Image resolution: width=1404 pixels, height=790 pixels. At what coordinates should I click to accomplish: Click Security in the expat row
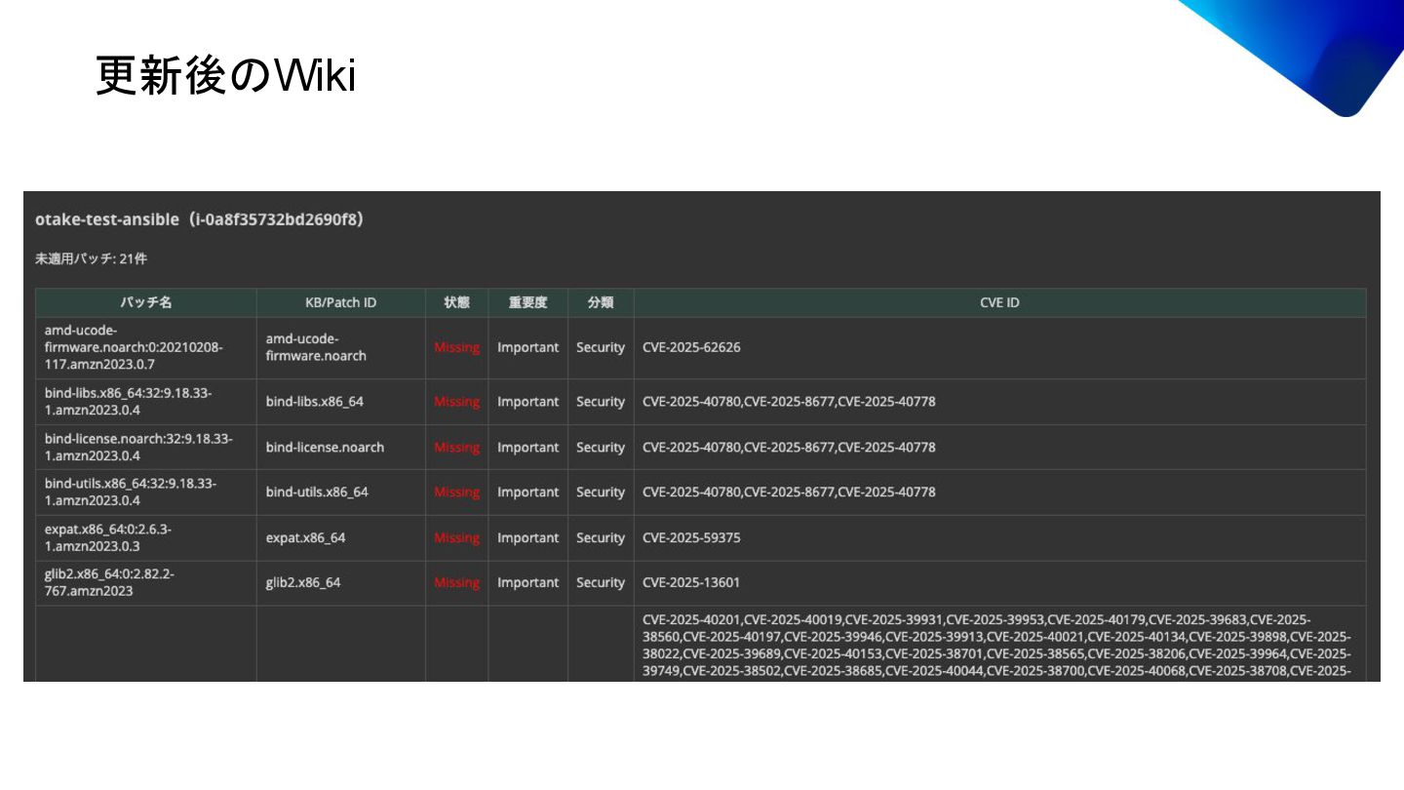click(600, 537)
